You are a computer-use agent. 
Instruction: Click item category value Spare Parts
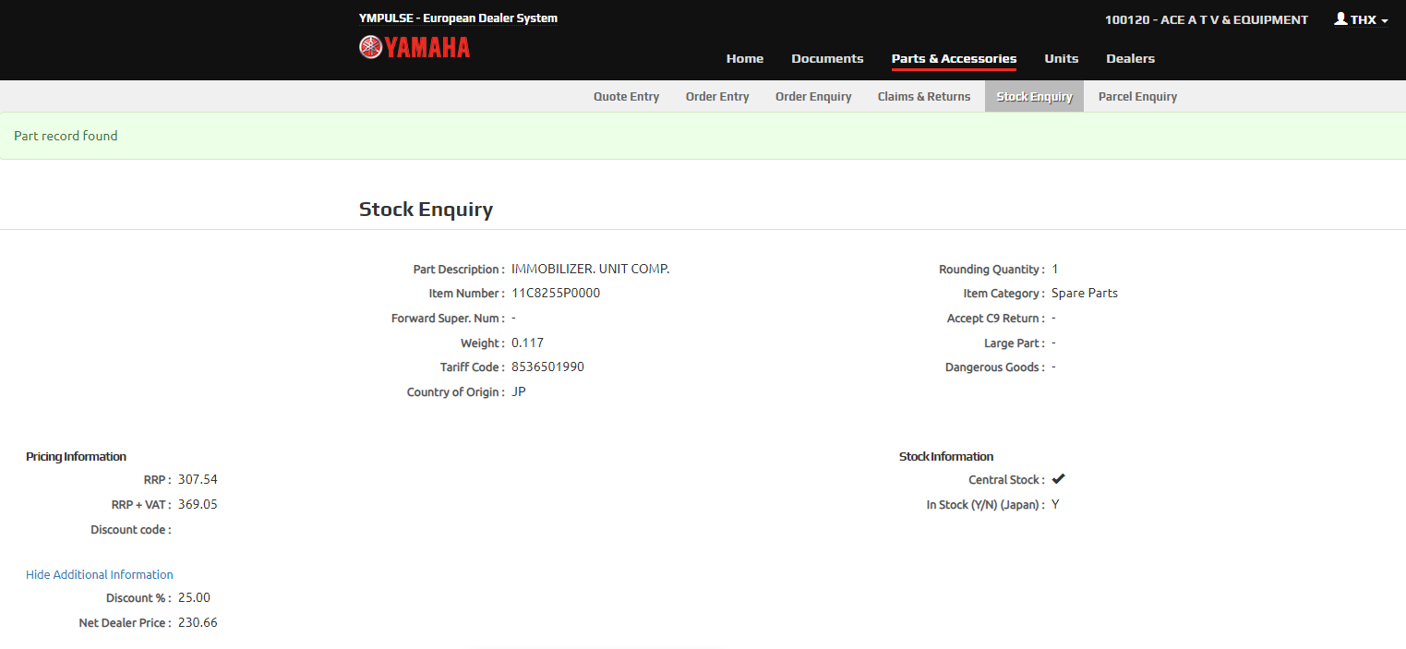click(x=1085, y=293)
